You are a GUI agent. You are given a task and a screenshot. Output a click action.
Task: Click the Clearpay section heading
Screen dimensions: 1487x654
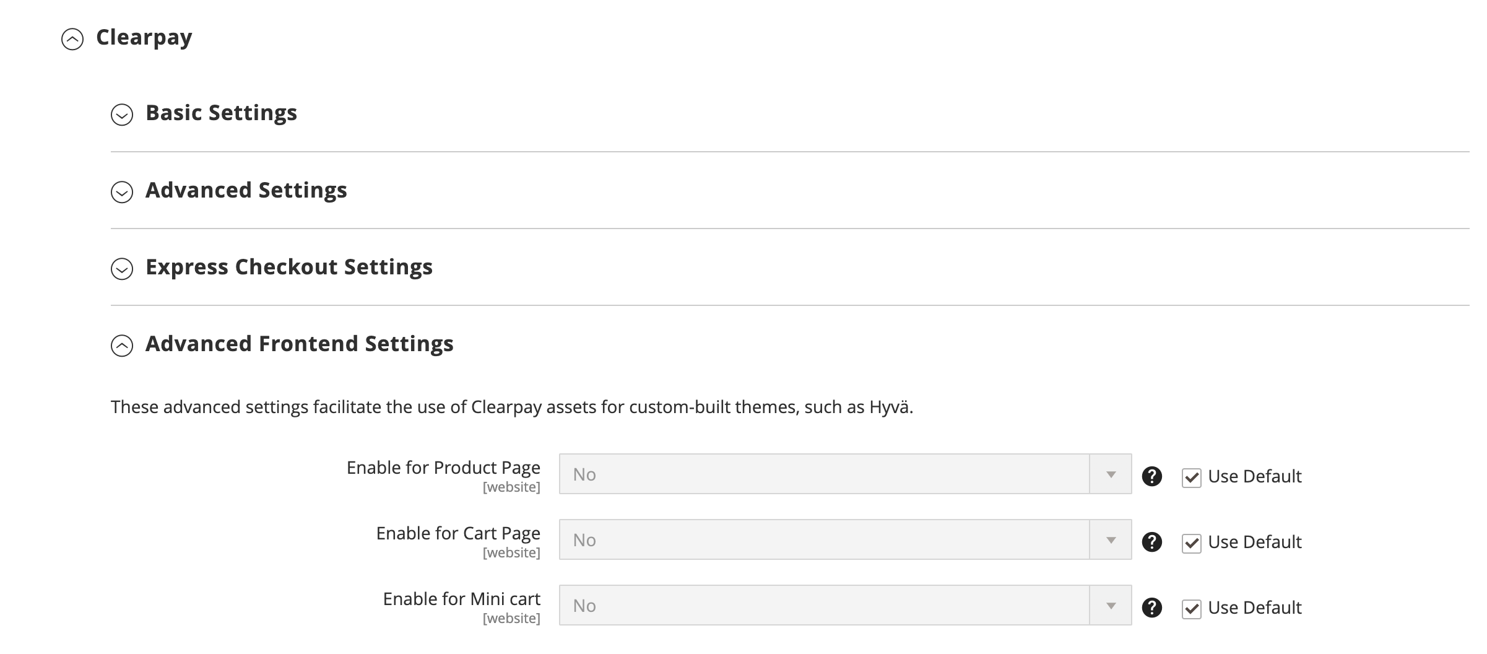tap(144, 37)
